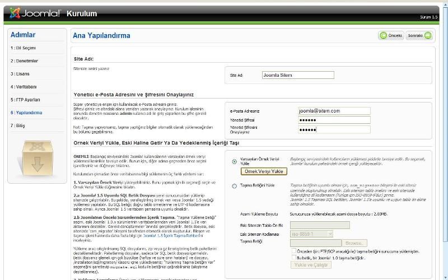Select Taşıma Betiğini Yükle radio button

[x=234, y=186]
